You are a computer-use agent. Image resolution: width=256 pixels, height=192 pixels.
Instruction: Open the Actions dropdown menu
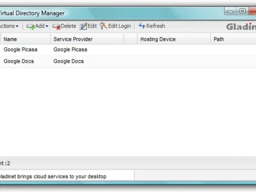click(x=9, y=26)
